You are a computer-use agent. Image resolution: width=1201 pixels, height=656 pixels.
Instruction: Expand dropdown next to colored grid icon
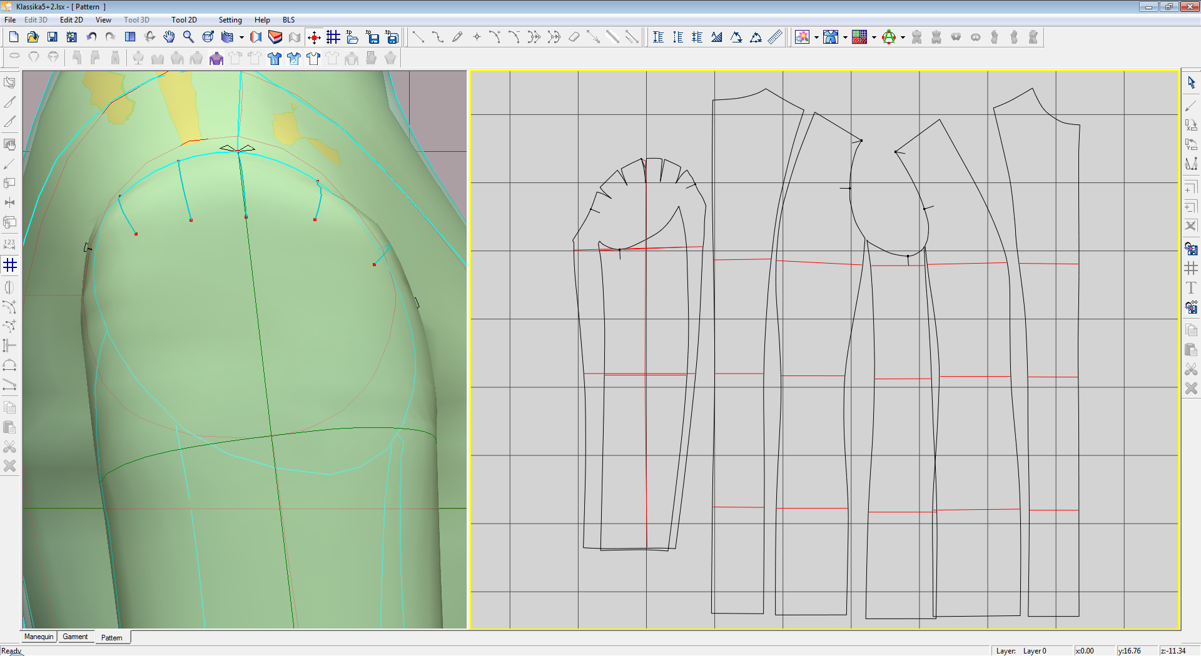click(874, 37)
